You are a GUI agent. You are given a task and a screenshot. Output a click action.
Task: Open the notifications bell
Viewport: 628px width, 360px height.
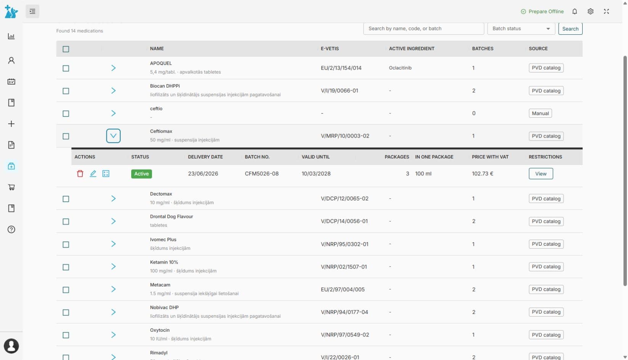pos(575,11)
